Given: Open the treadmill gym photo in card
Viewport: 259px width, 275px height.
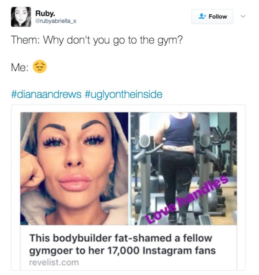Looking at the screenshot, I should pos(183,169).
